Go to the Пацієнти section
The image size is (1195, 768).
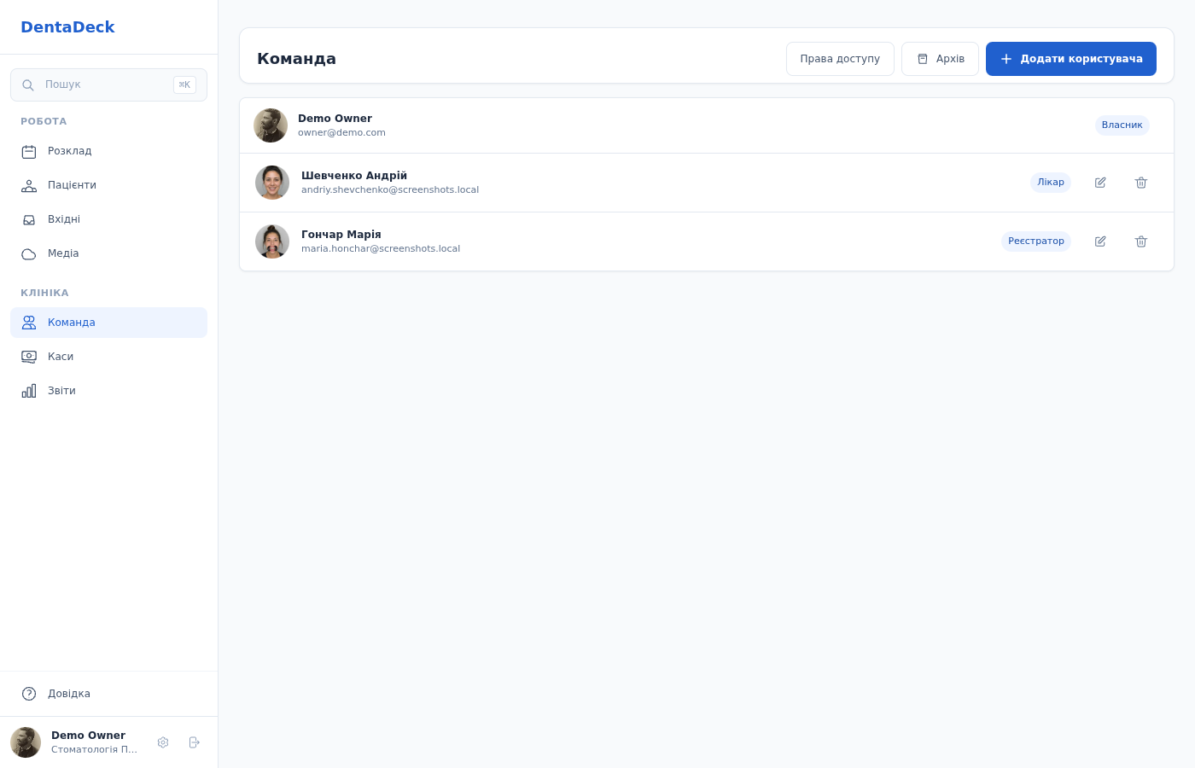click(x=108, y=185)
